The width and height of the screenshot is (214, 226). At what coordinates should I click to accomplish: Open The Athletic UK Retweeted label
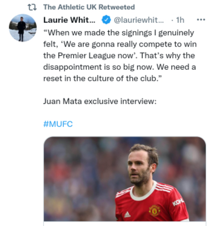click(x=89, y=7)
